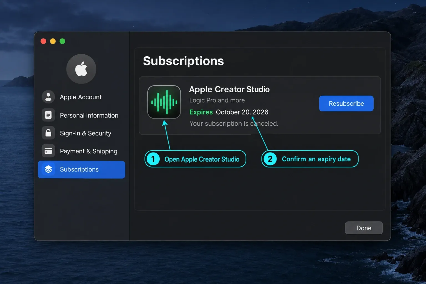Click the Subscriptions page heading
The image size is (426, 284).
tap(183, 61)
